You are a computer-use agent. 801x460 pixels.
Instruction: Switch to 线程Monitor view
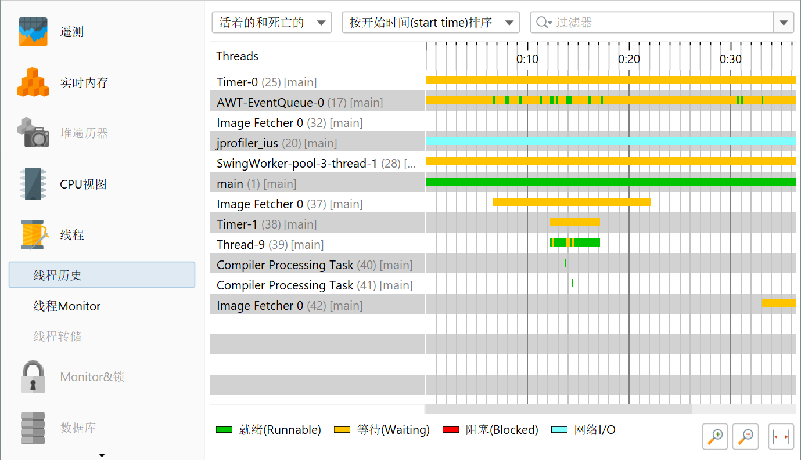(x=67, y=306)
